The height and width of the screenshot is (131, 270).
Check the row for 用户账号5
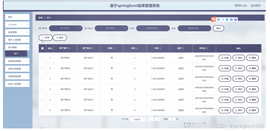coord(42,100)
